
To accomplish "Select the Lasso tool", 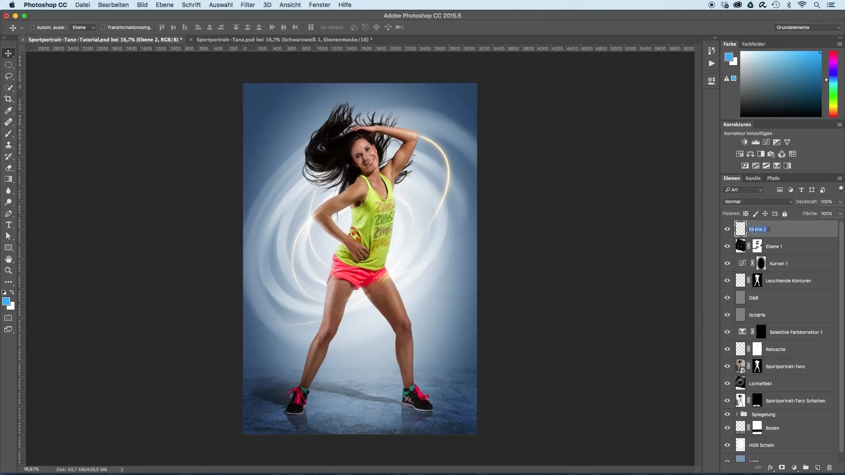I will (8, 76).
